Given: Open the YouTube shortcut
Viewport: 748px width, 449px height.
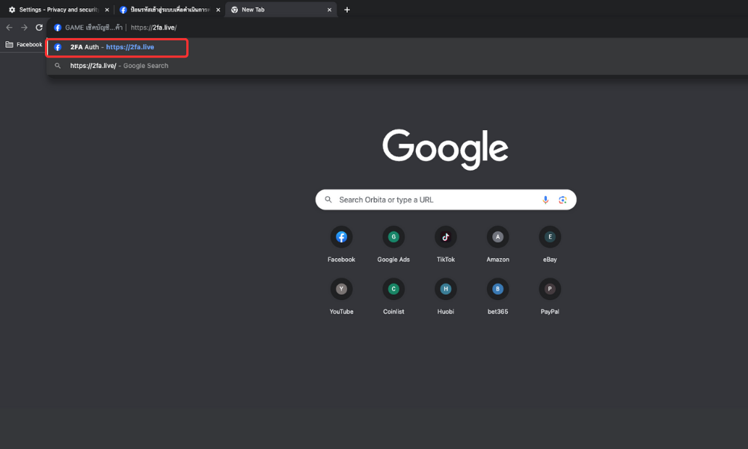Looking at the screenshot, I should point(341,296).
